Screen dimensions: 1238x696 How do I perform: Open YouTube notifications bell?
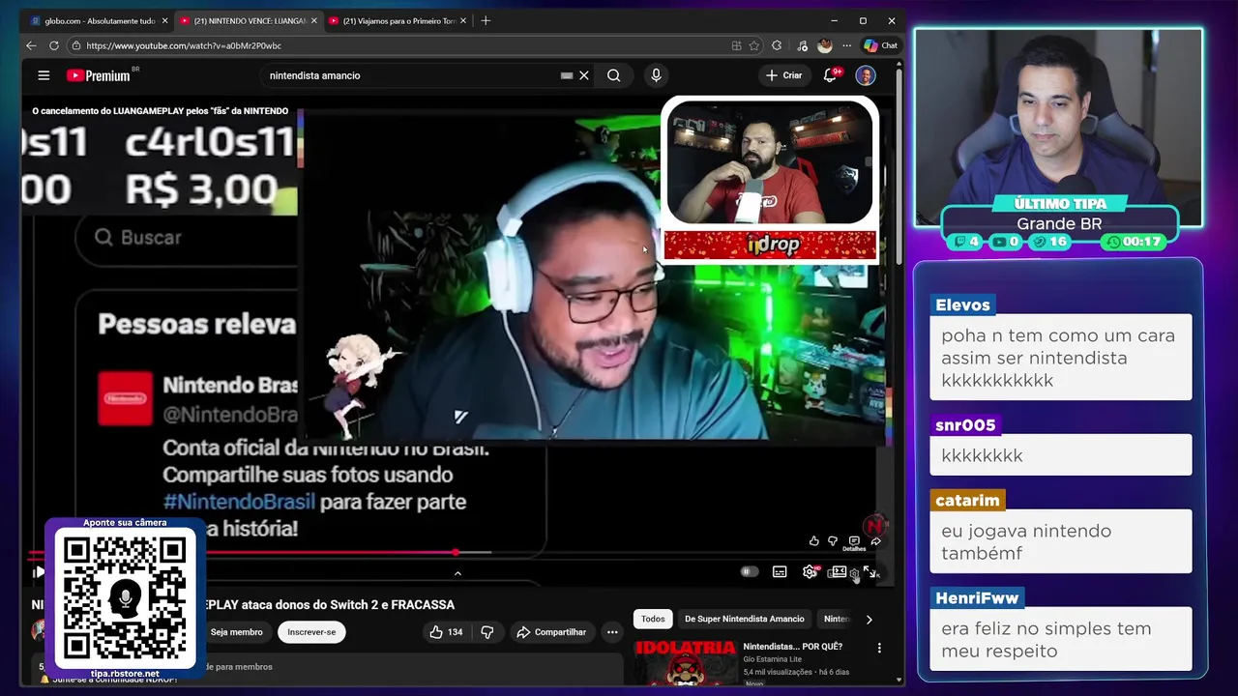(830, 75)
